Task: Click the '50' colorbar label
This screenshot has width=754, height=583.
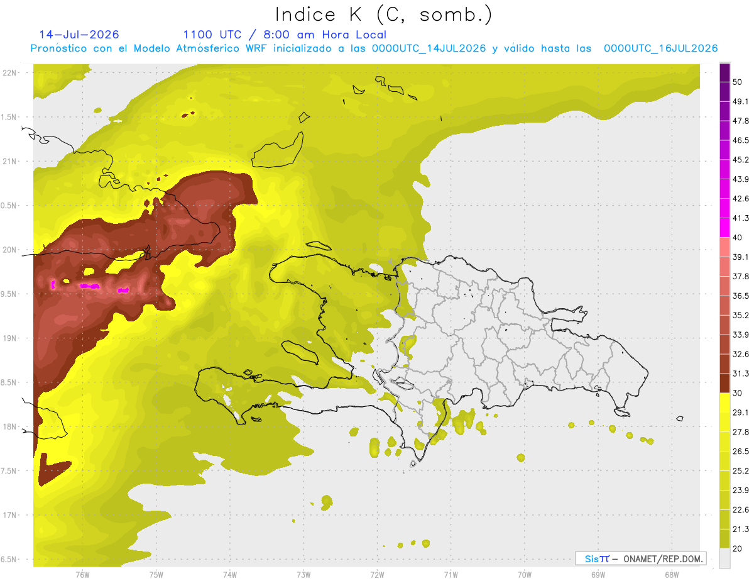Action: (738, 82)
